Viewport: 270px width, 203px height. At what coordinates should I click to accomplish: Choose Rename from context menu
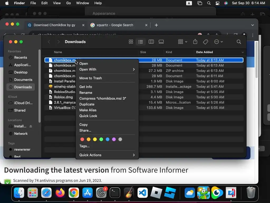coord(107,93)
